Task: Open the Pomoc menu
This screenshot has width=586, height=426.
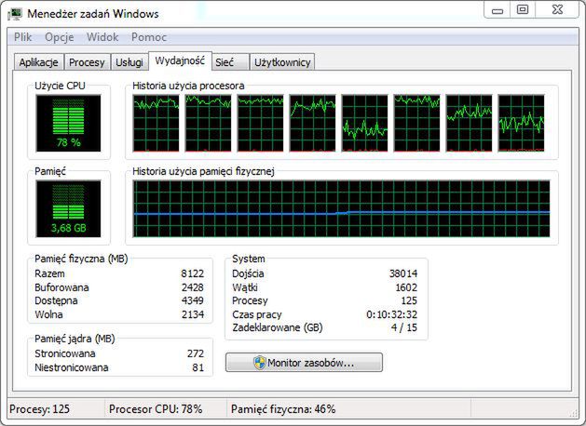Action: pos(149,37)
